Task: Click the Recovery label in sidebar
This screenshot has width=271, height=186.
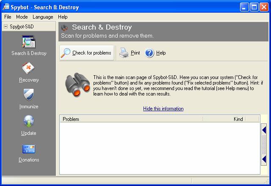Action: [29, 80]
